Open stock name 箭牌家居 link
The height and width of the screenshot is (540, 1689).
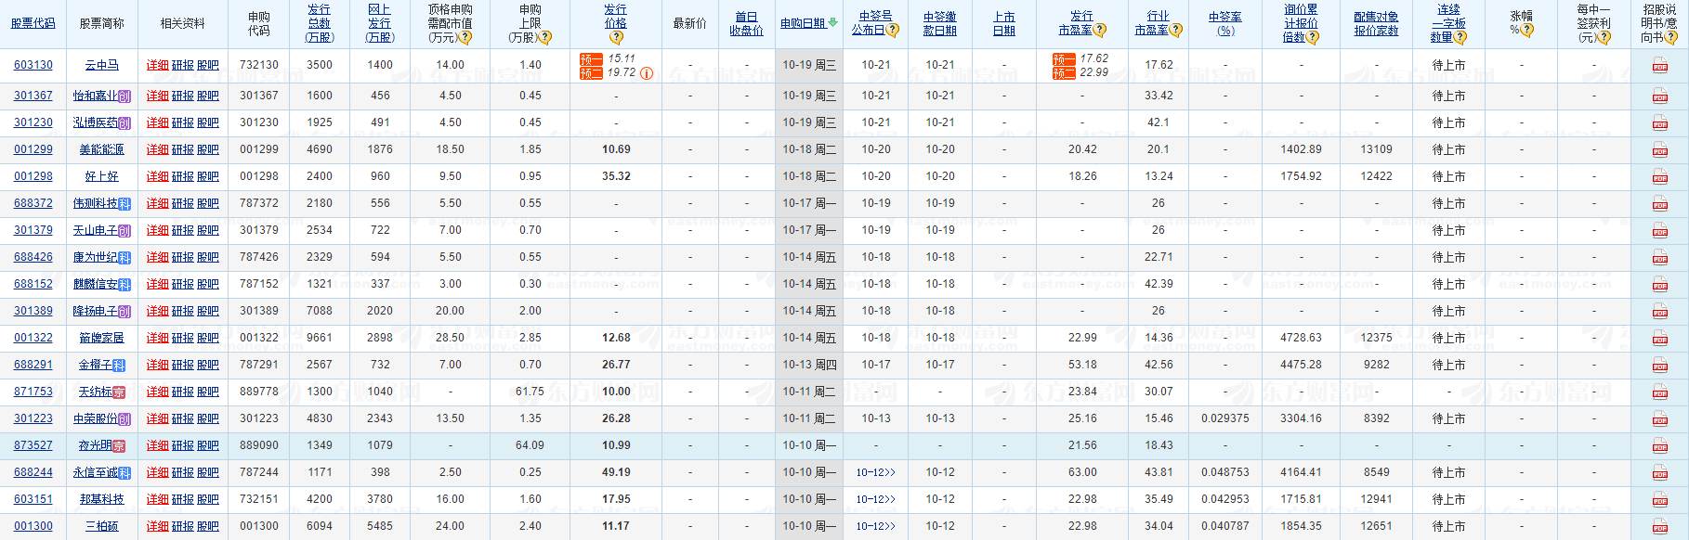point(102,339)
